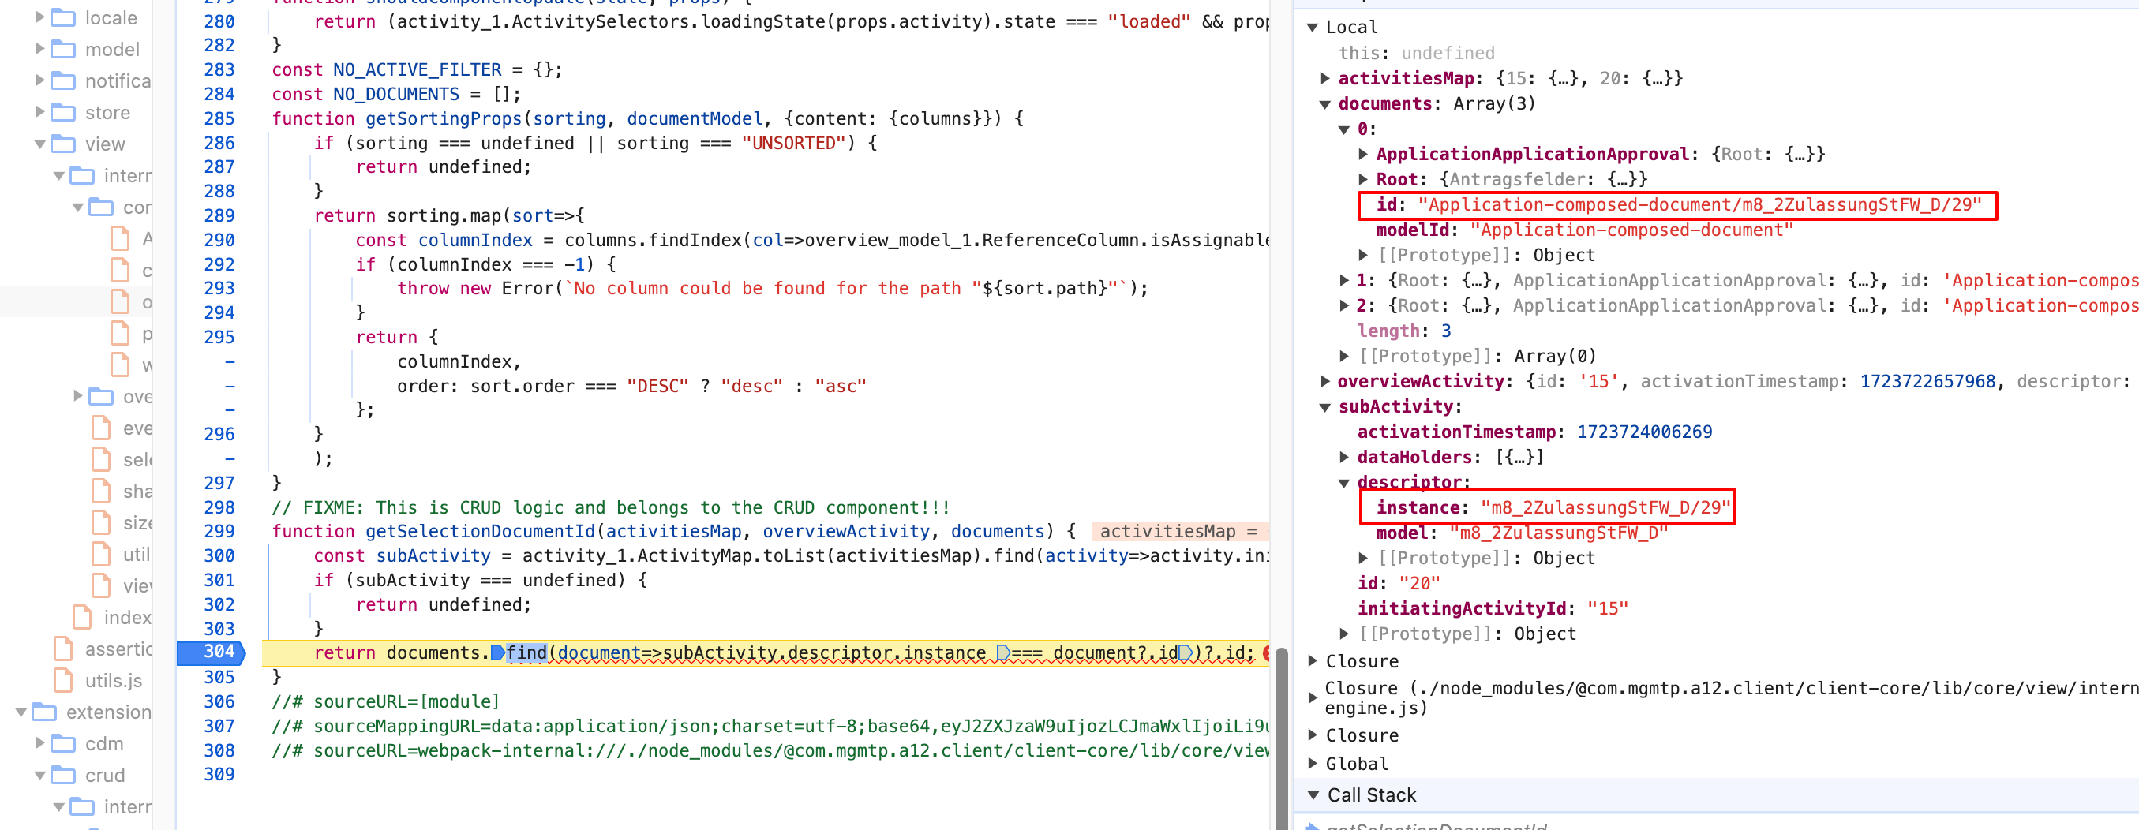Select the crud folder icon
This screenshot has height=830, width=2139.
pos(63,775)
